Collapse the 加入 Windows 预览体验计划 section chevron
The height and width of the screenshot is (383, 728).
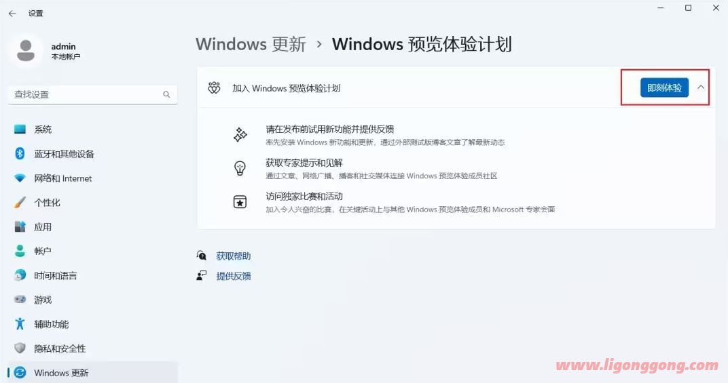[x=701, y=87]
